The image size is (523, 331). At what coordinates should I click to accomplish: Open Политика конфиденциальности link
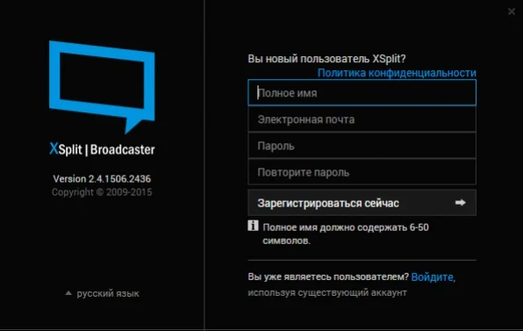pyautogui.click(x=397, y=73)
